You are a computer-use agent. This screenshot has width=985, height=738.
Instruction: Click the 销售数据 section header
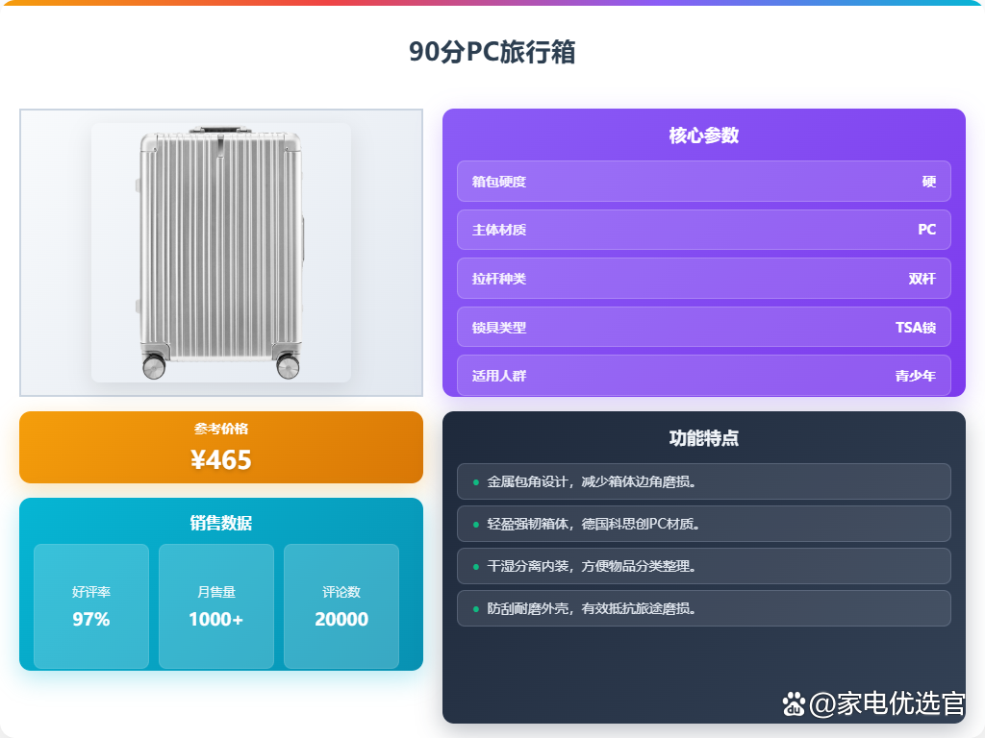pos(221,523)
